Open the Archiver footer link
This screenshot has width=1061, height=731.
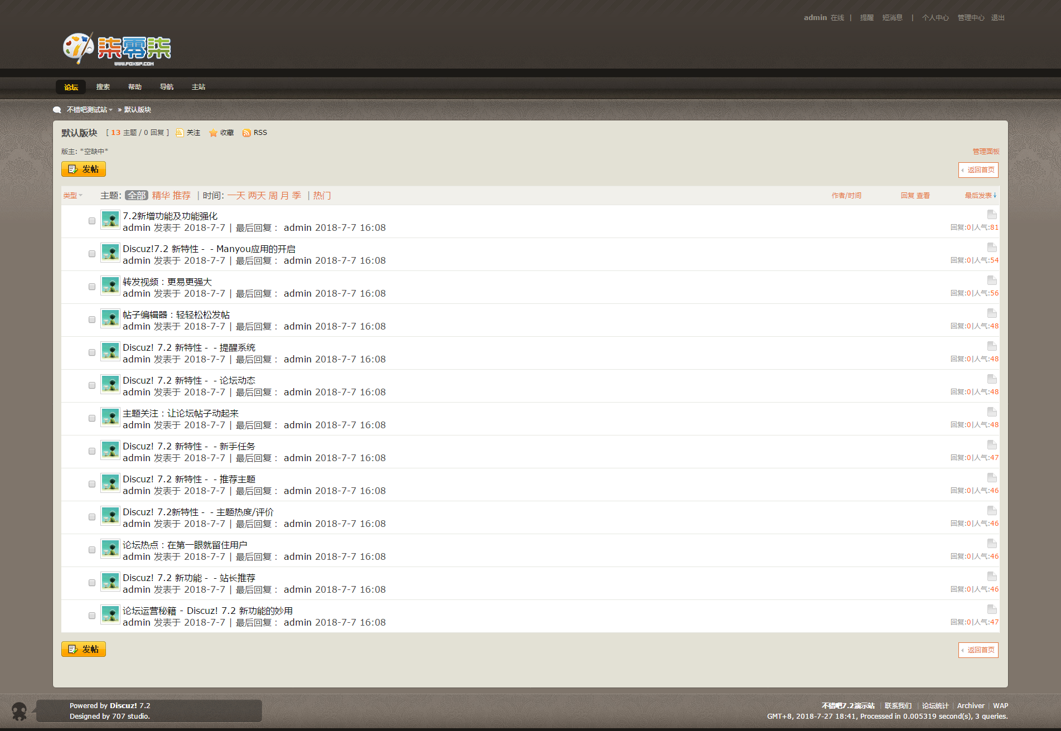tap(971, 706)
